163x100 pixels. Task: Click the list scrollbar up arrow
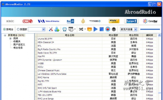coord(159,36)
